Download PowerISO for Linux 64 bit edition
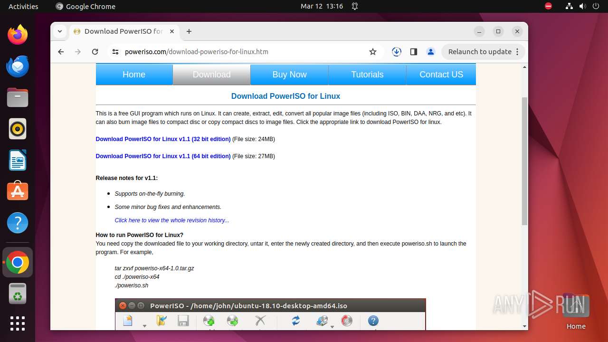This screenshot has height=342, width=608. click(163, 156)
